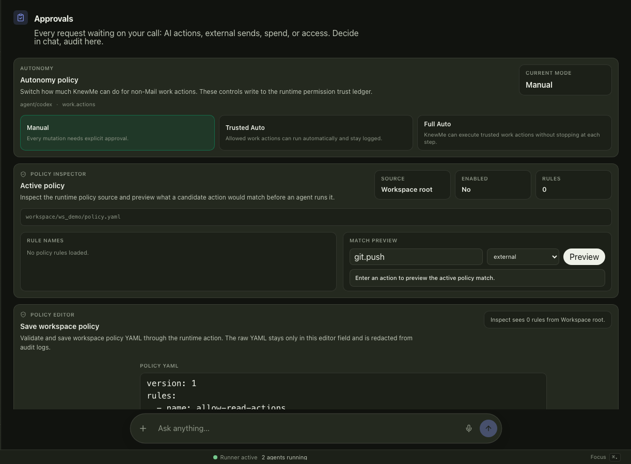This screenshot has width=631, height=464.
Task: Click the 'Save workspace policy' heading
Action: point(60,326)
